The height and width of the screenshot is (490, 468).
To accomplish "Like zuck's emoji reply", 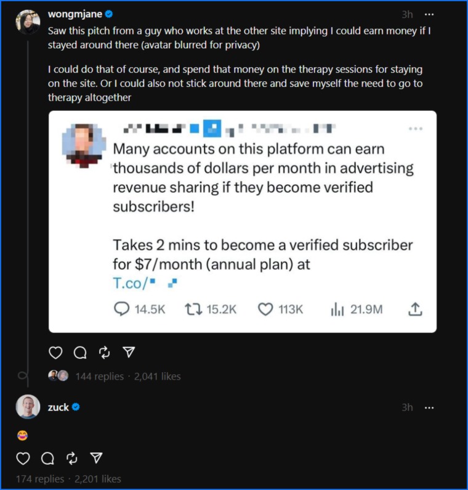I will pyautogui.click(x=23, y=459).
